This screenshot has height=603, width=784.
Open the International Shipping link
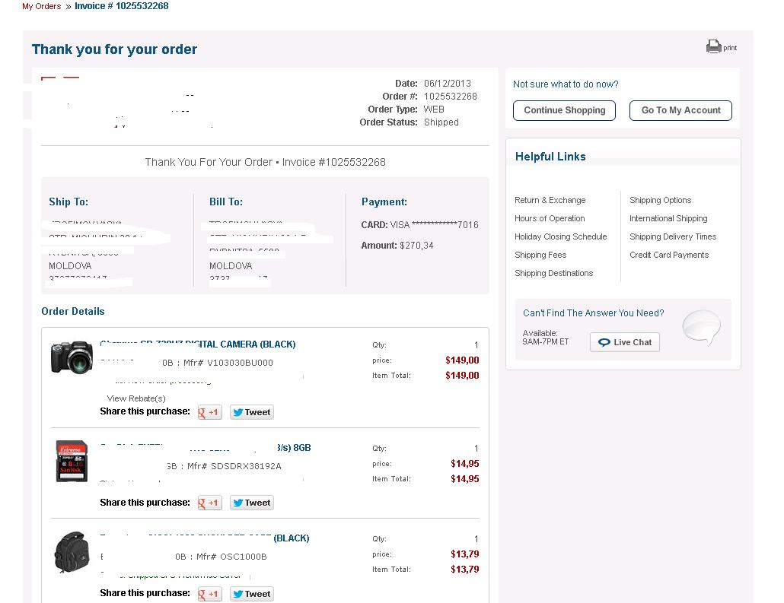click(668, 218)
